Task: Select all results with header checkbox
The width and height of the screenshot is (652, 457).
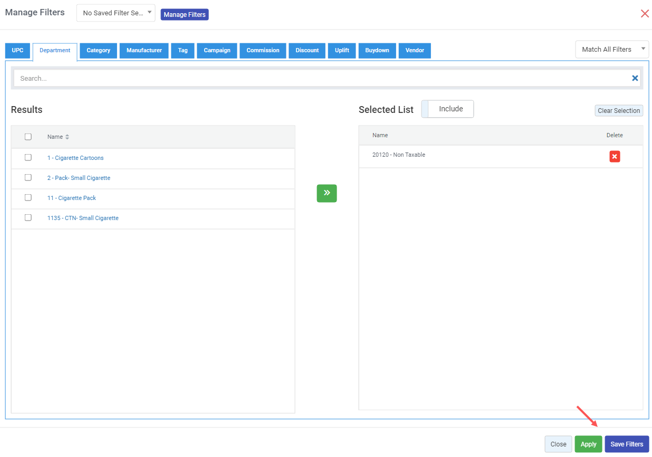Action: (28, 137)
